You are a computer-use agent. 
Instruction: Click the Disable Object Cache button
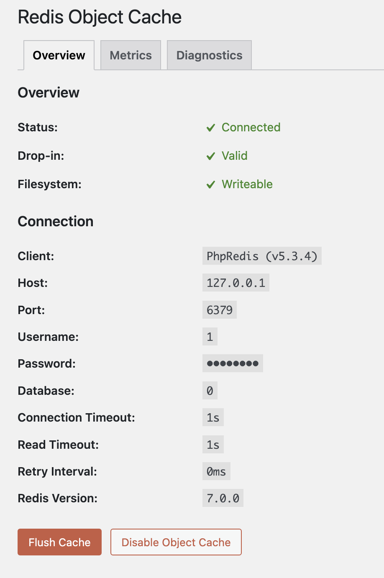coord(176,542)
